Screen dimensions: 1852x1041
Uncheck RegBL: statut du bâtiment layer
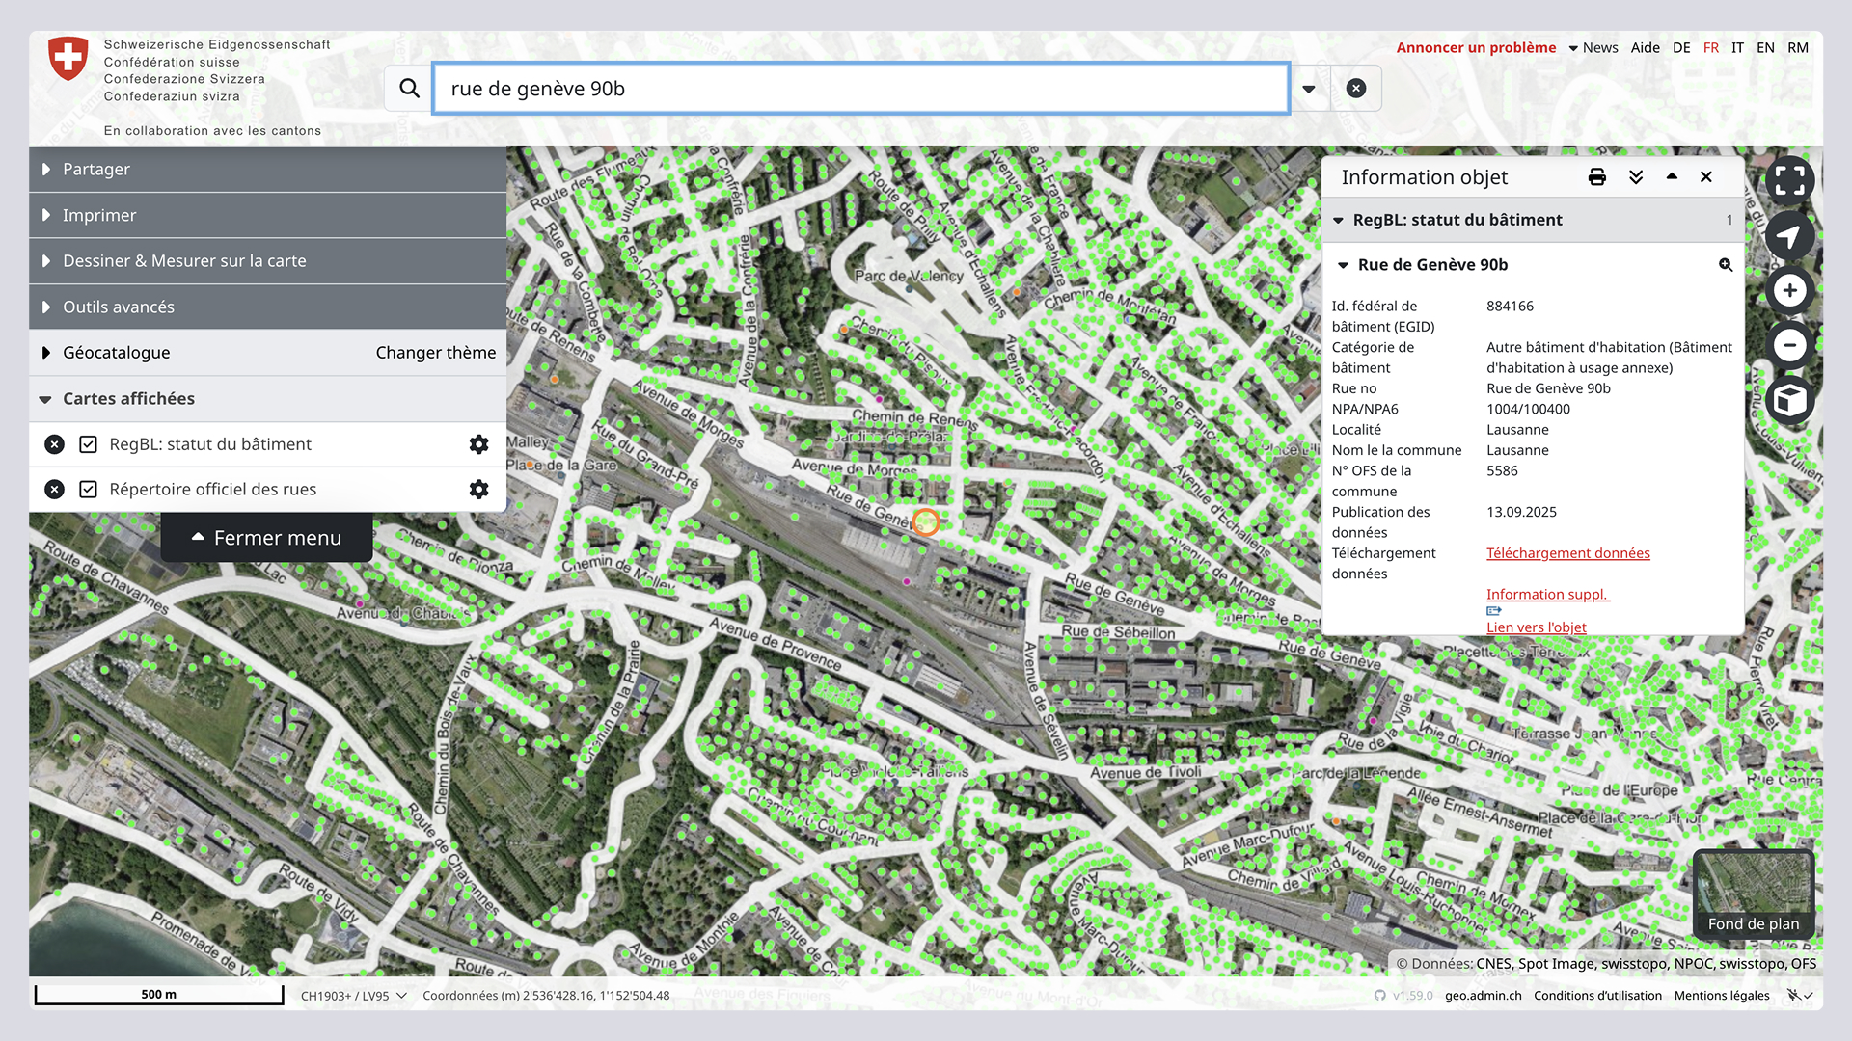click(x=88, y=444)
